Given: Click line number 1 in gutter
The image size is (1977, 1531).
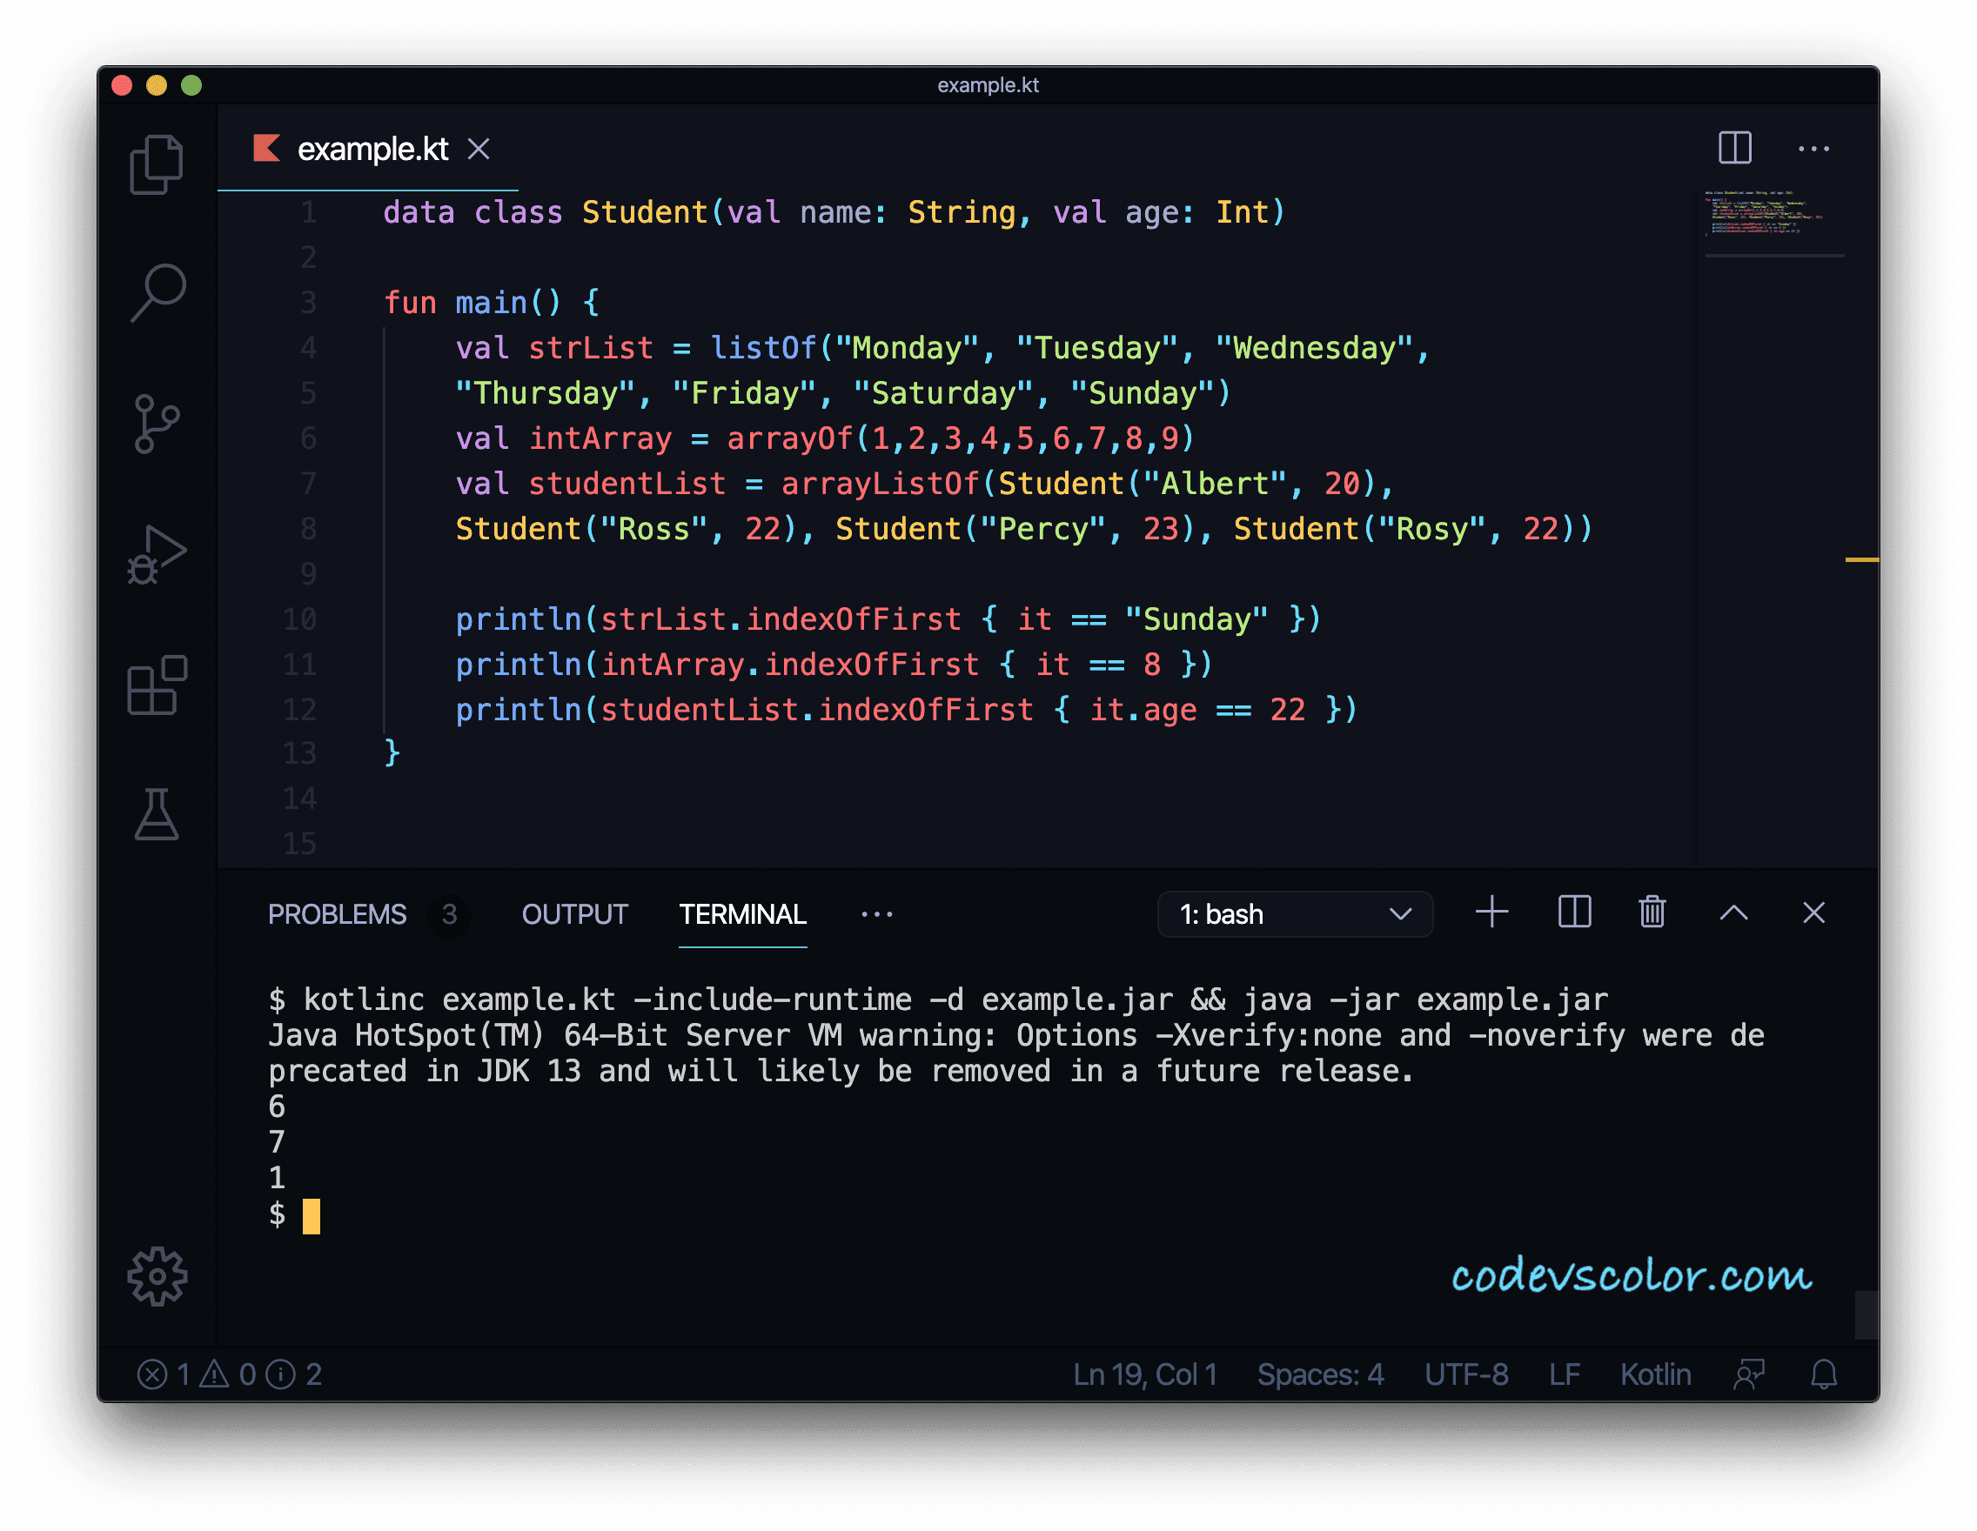Looking at the screenshot, I should click(x=309, y=212).
